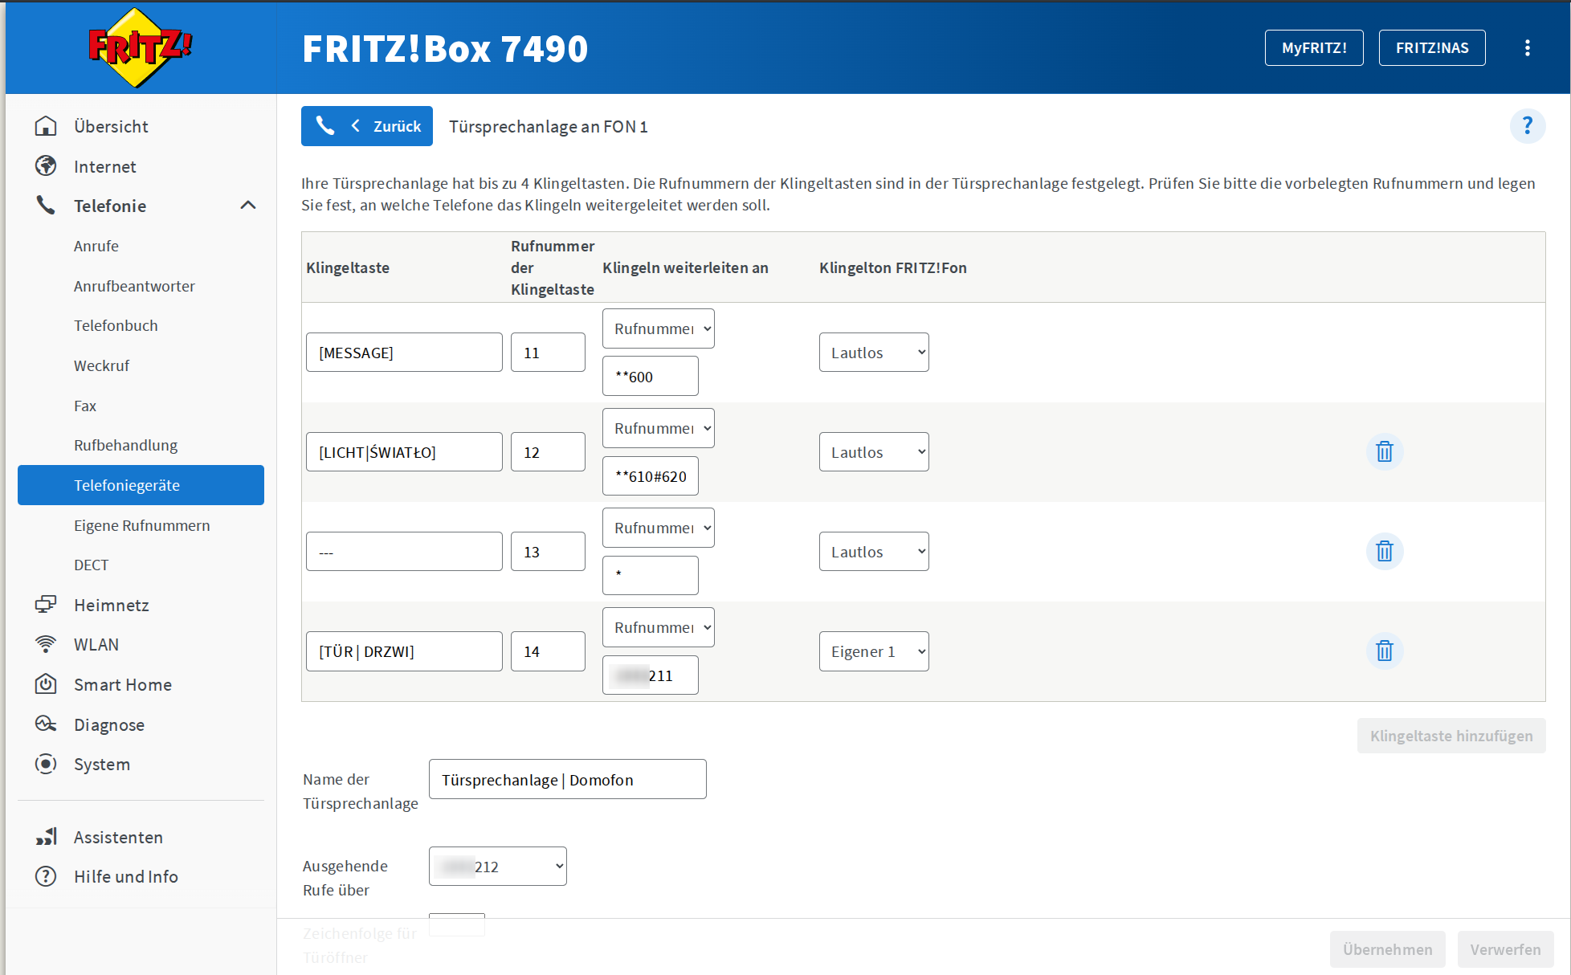Select Fax in the sidebar

point(85,406)
